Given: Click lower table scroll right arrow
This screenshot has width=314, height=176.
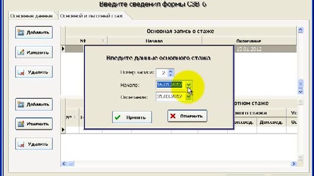Looking at the screenshot, I should (293, 164).
